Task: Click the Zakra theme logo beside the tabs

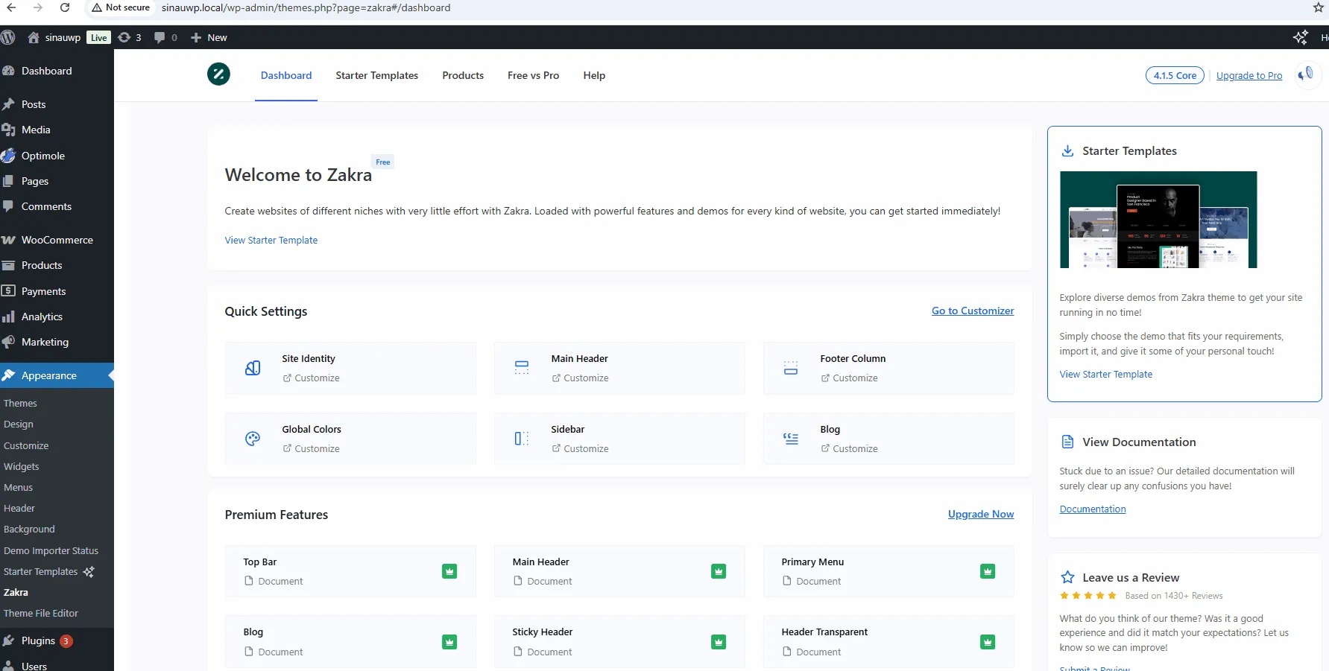Action: (218, 74)
